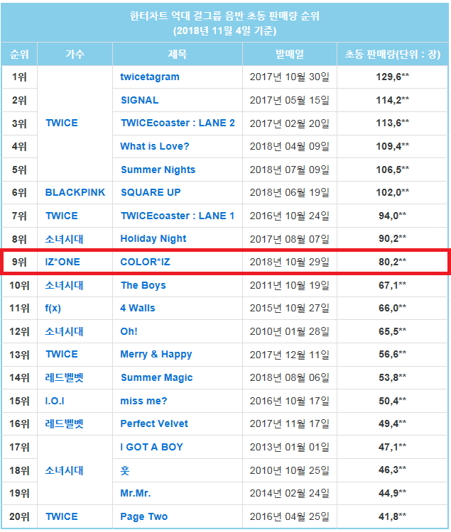Click TWICEcoaster : LANE 2 title
Screen dimensions: 451x532
pyautogui.click(x=178, y=123)
